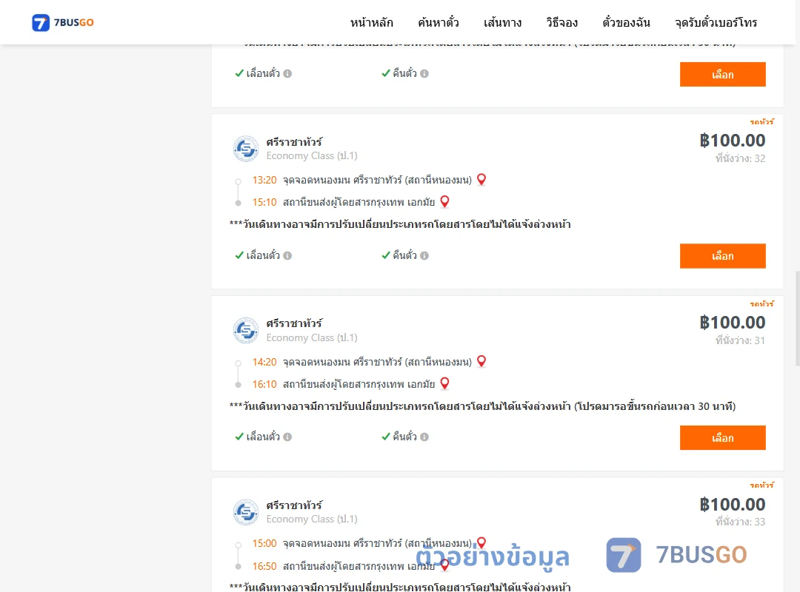Click the ฿100.00 price of 15:00 trip
The width and height of the screenshot is (800, 592).
click(x=732, y=504)
